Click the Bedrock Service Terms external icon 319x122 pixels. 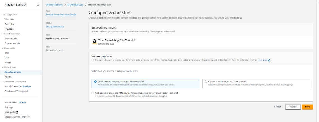(28, 117)
